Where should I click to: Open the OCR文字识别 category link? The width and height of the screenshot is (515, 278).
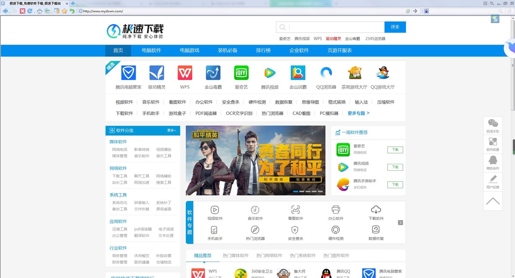239,113
